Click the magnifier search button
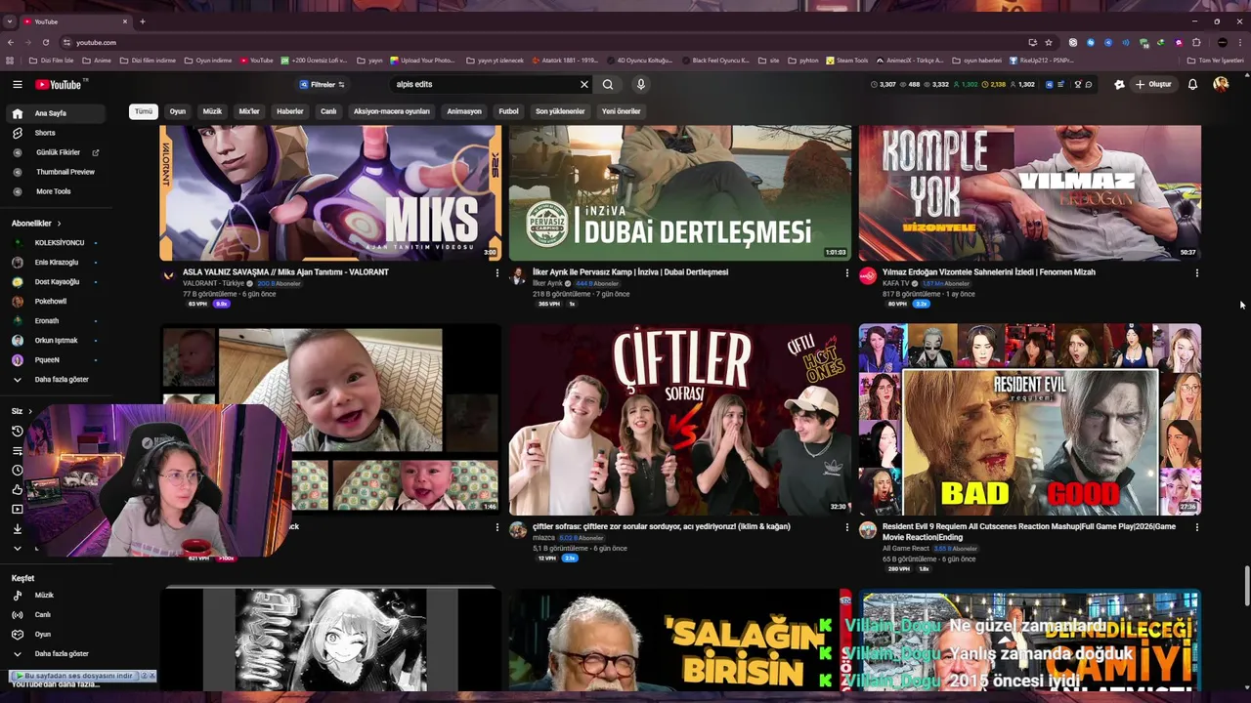This screenshot has width=1251, height=703. 608,84
